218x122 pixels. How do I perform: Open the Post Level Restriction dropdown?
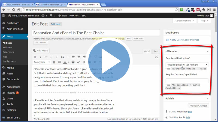(x=187, y=65)
